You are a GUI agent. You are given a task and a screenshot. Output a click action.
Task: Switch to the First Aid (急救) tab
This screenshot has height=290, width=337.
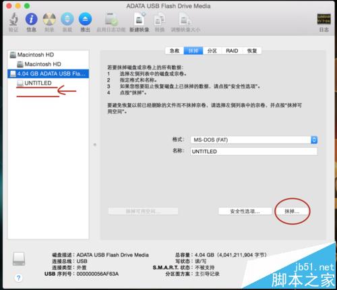click(175, 51)
